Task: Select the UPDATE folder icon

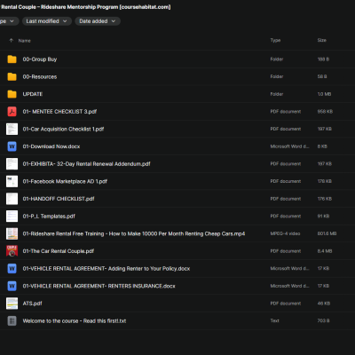Action: (12, 94)
